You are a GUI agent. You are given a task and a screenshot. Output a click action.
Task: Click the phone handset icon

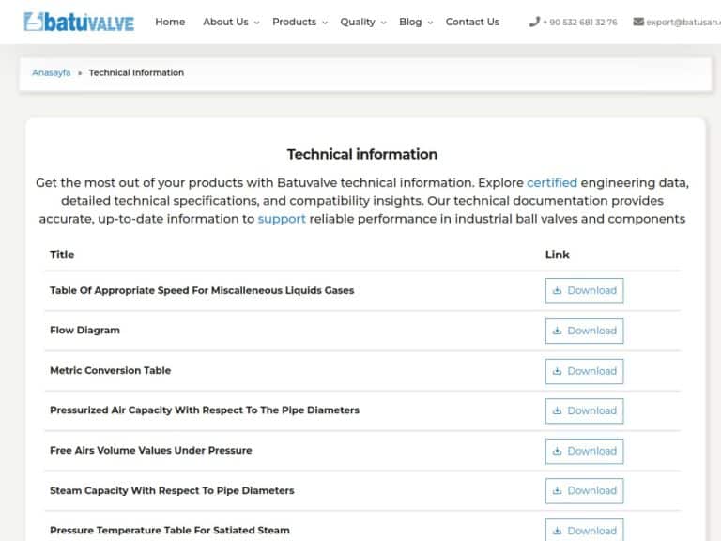tap(534, 22)
